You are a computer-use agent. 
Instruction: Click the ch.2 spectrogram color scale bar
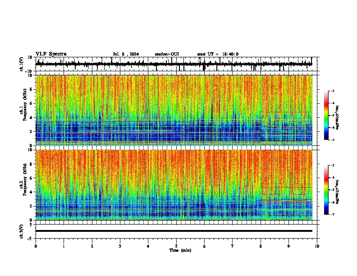tap(326, 190)
